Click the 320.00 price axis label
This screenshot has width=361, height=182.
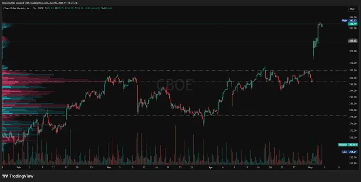coord(353,51)
